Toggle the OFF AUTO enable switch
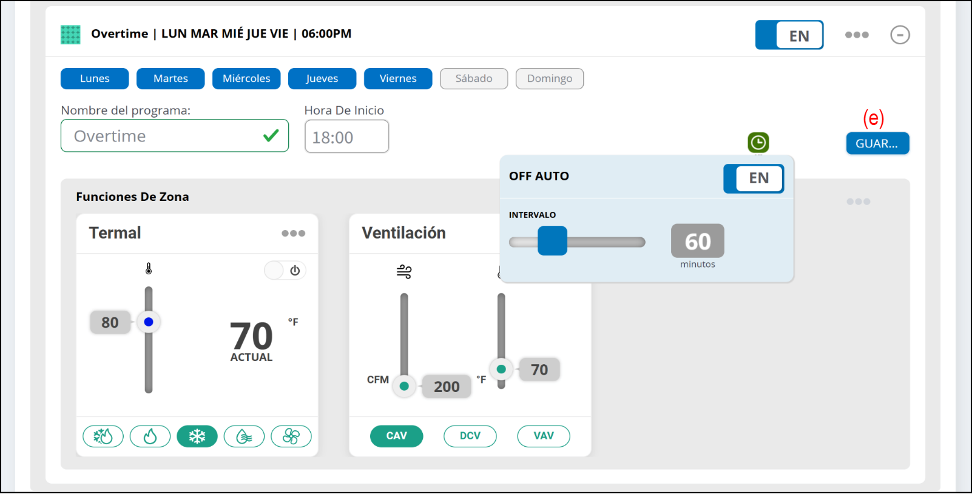The image size is (972, 494). click(x=753, y=178)
